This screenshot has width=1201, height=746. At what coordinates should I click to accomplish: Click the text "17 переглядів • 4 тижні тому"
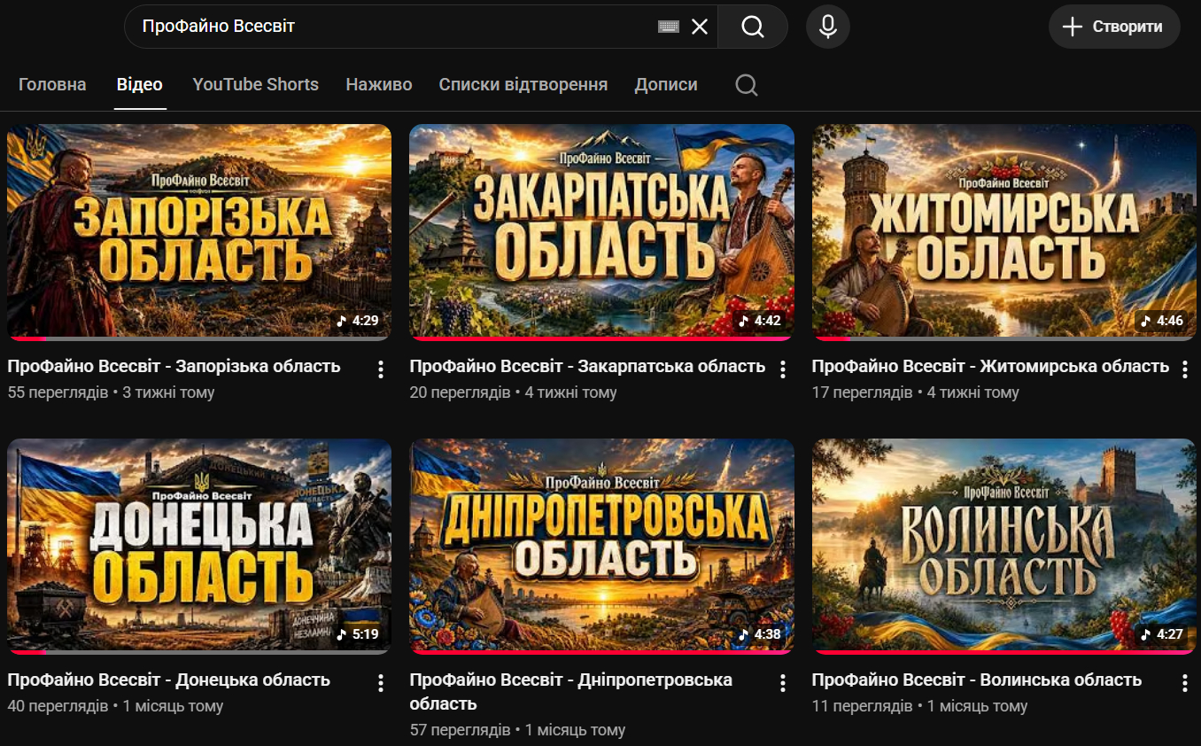click(x=916, y=392)
